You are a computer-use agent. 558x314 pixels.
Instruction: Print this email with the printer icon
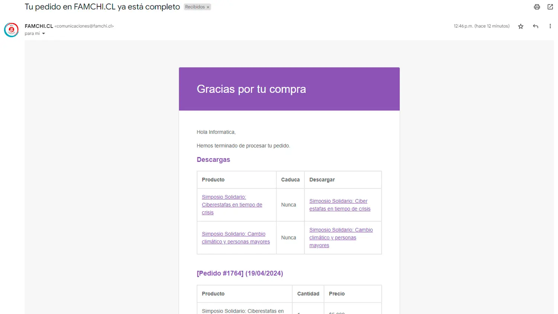pyautogui.click(x=537, y=7)
